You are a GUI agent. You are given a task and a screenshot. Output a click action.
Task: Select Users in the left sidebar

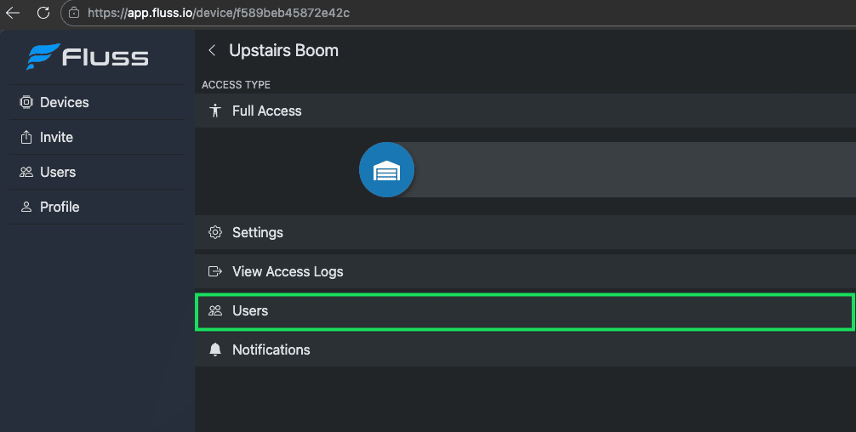[x=58, y=172]
